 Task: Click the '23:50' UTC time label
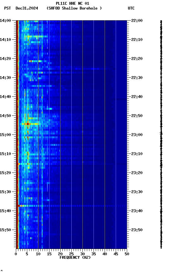pos(137,230)
